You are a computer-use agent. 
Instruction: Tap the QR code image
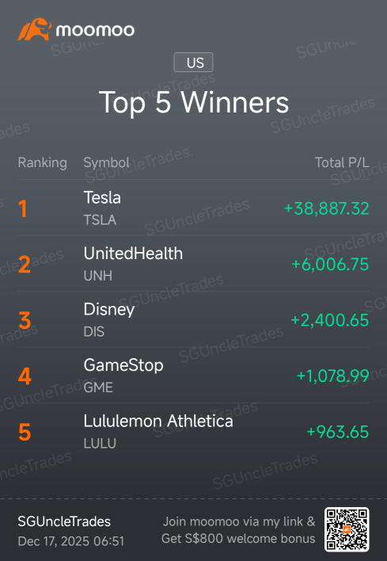pyautogui.click(x=347, y=529)
